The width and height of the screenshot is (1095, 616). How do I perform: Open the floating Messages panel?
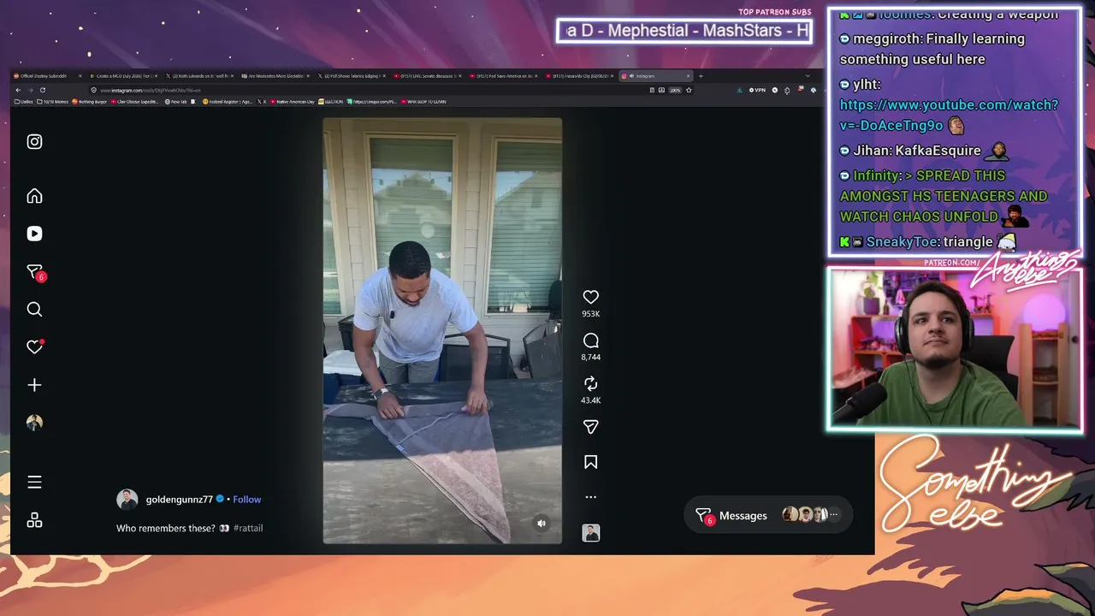[x=767, y=515]
